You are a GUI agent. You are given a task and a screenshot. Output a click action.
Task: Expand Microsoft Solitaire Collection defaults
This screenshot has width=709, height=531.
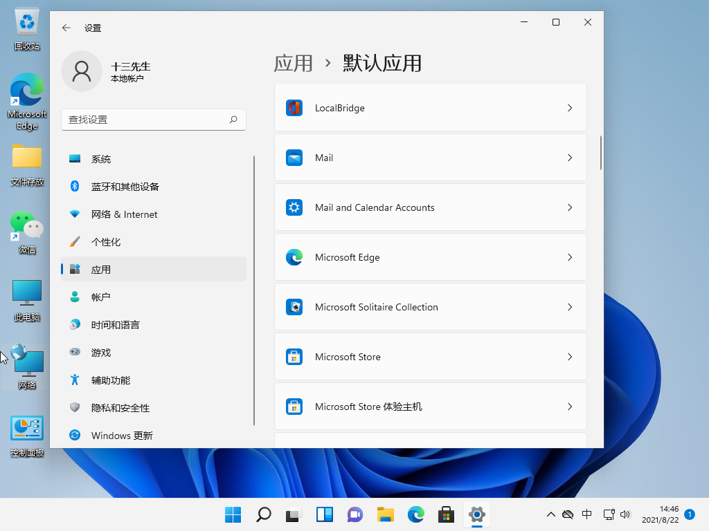click(x=430, y=306)
